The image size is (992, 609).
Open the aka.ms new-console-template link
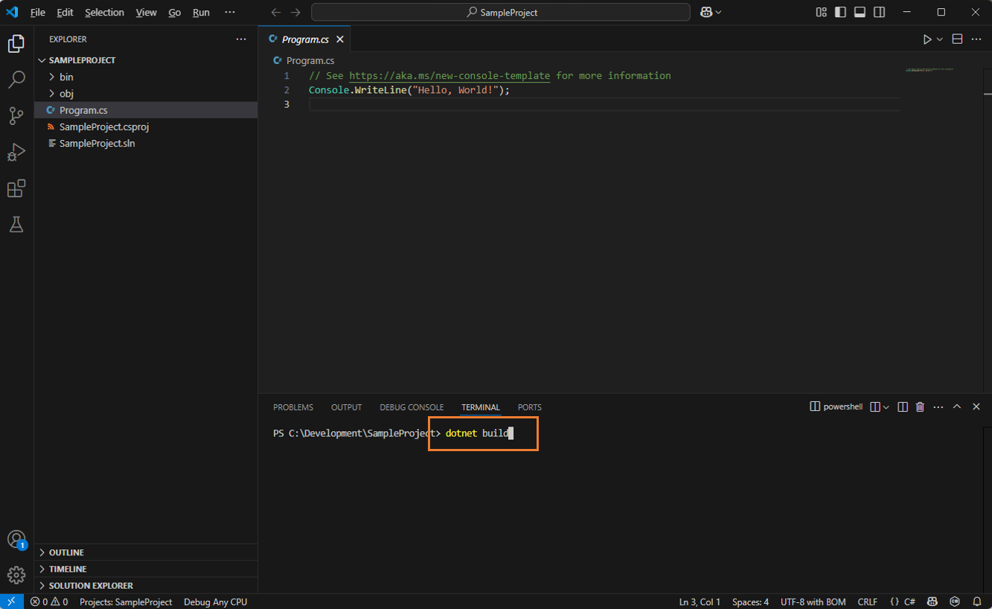pyautogui.click(x=449, y=76)
